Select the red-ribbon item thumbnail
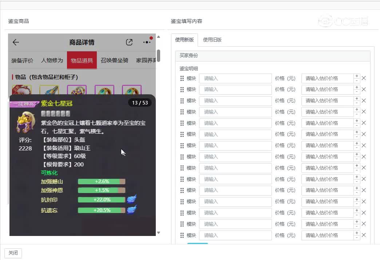This screenshot has width=380, height=260. 22,90
